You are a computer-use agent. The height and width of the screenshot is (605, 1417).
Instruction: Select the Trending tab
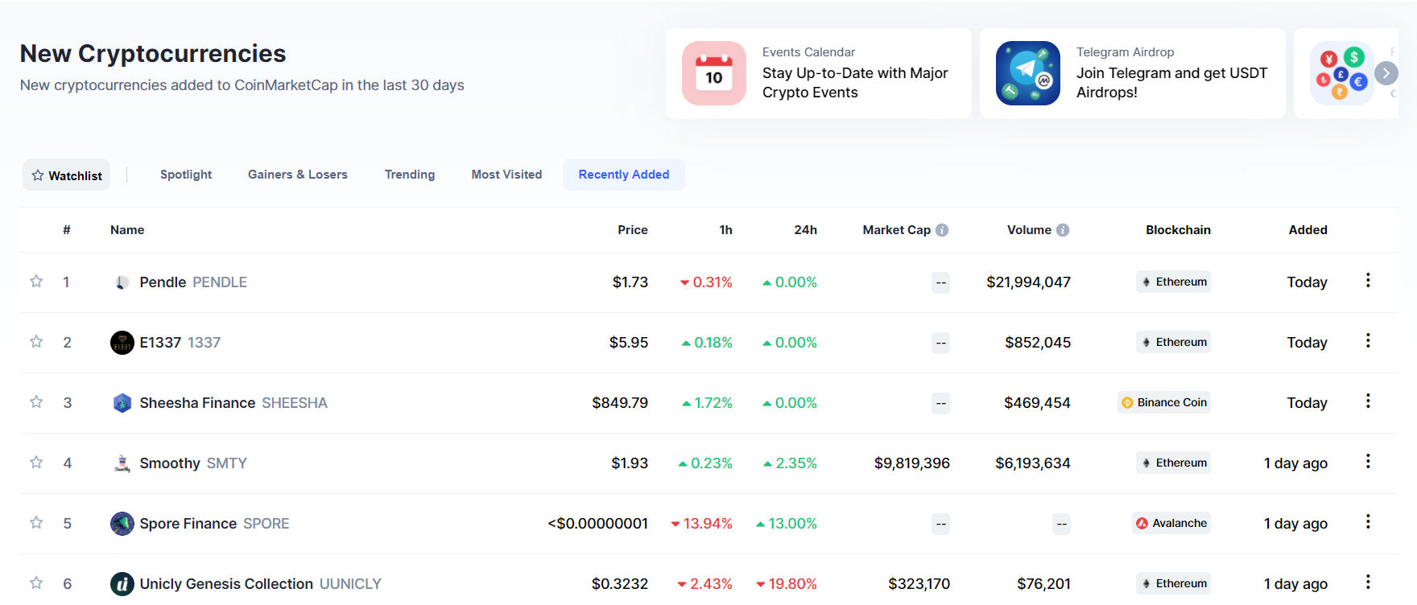pos(409,175)
